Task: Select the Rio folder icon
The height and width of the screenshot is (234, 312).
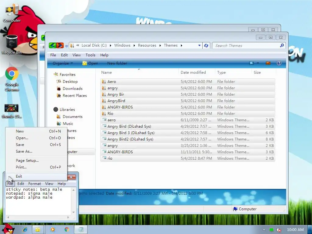Action: coord(104,114)
